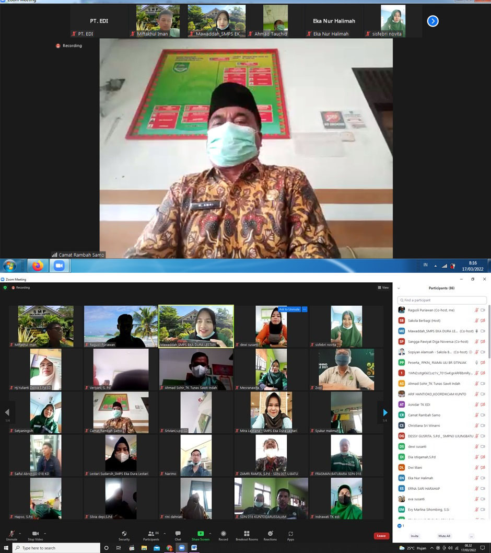The image size is (491, 553).
Task: Select the sisfebri novita thumbnail in the top strip
Action: [x=393, y=21]
